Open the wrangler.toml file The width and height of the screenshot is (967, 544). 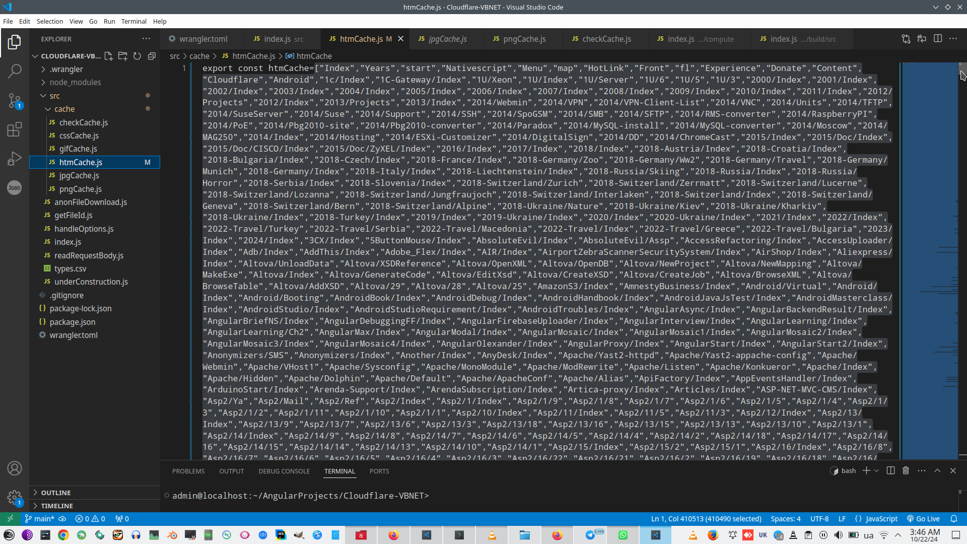[x=74, y=335]
